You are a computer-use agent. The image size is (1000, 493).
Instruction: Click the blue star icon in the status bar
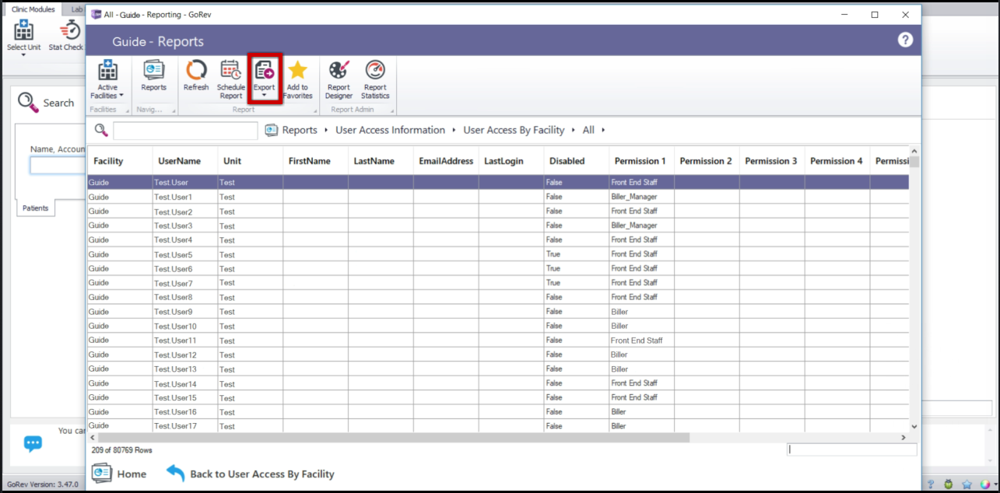point(967,484)
